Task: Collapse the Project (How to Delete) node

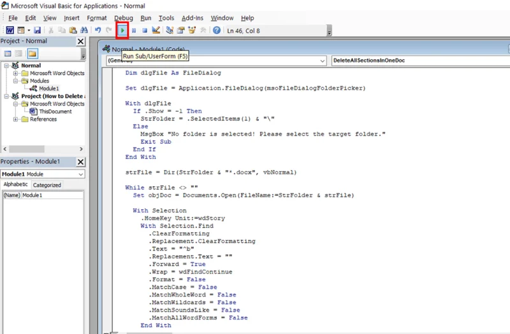Action: (x=6, y=96)
